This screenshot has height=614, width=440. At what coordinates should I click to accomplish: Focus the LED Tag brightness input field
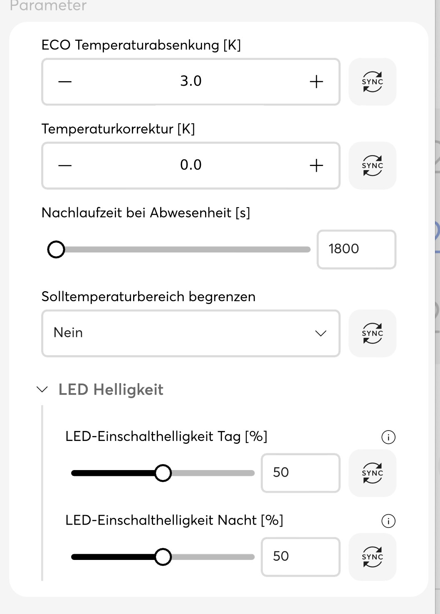[300, 473]
